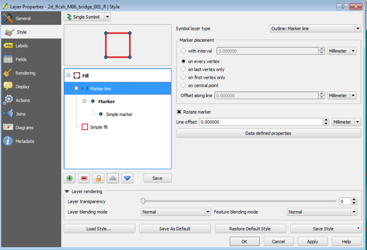Click the Data defined properties button
367x250 pixels.
[268, 133]
